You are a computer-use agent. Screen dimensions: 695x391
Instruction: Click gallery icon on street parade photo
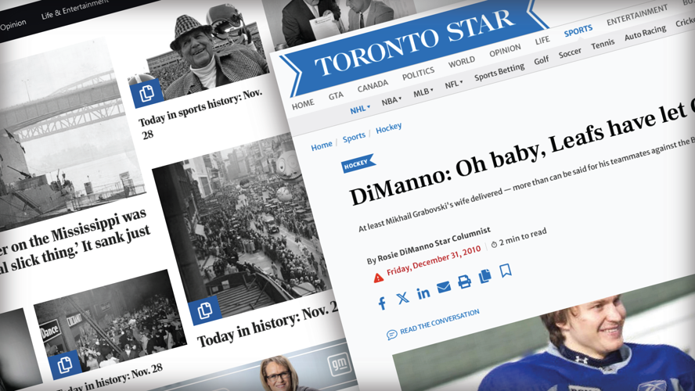[205, 310]
